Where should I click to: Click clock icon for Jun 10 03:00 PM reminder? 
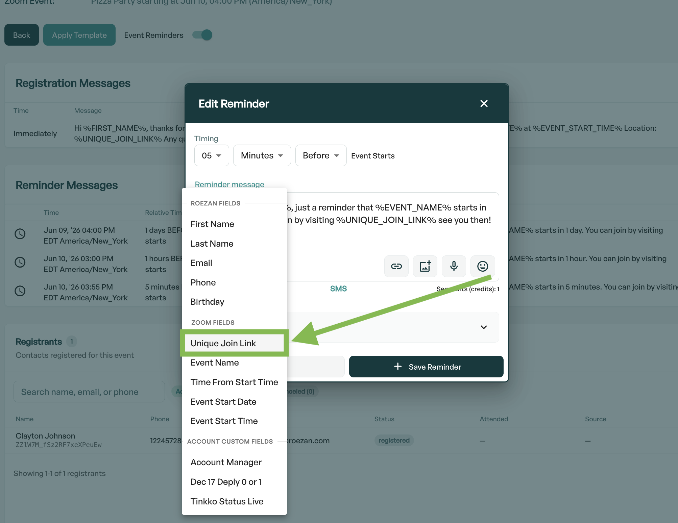[20, 262]
